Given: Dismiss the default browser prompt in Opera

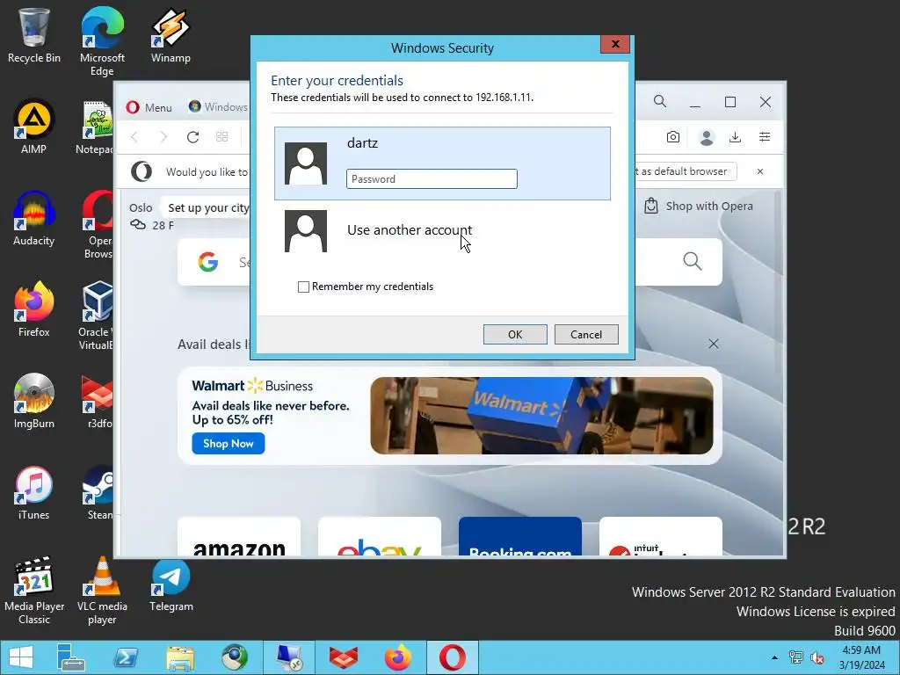Looking at the screenshot, I should [760, 171].
